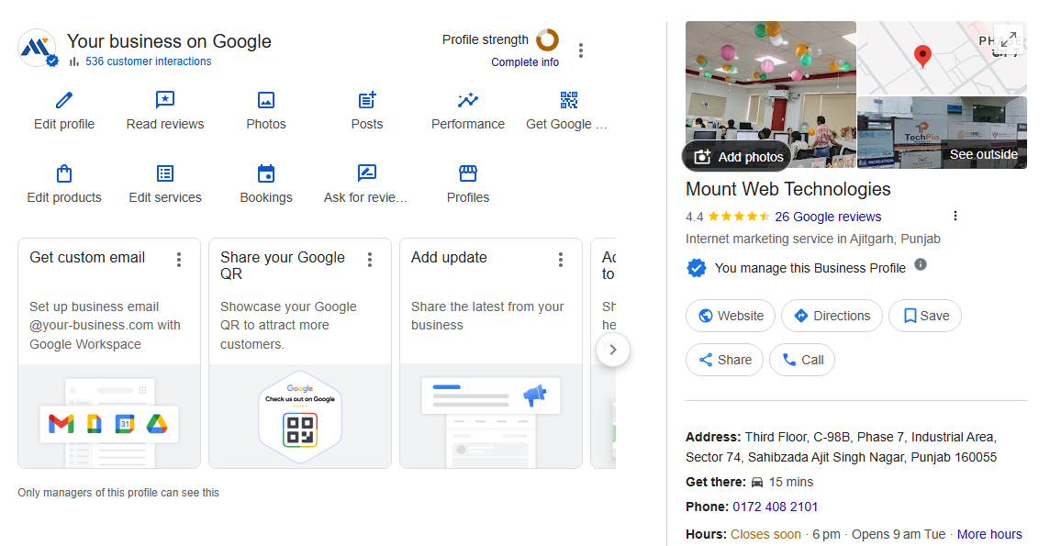The width and height of the screenshot is (1050, 546).
Task: Open the Bookings calendar icon
Action: pos(266,174)
